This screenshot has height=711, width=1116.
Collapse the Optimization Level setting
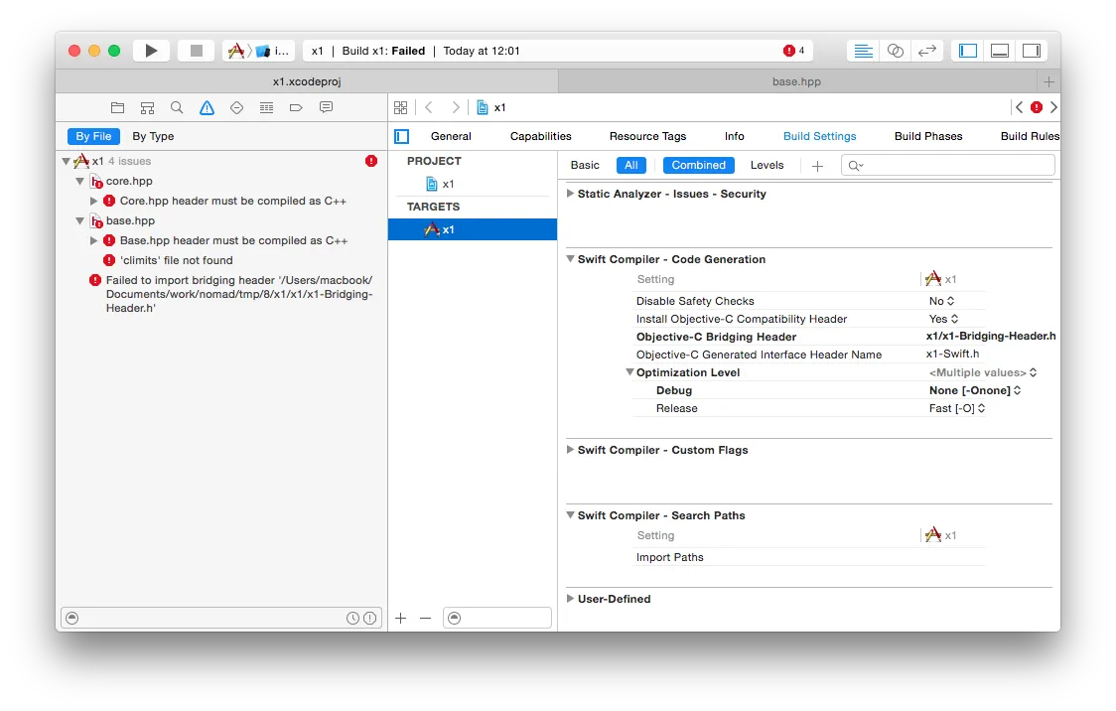pos(629,372)
